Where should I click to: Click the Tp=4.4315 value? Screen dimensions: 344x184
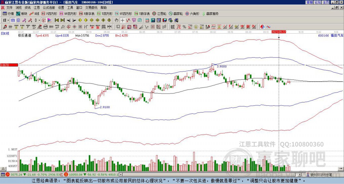pyautogui.click(x=42, y=36)
